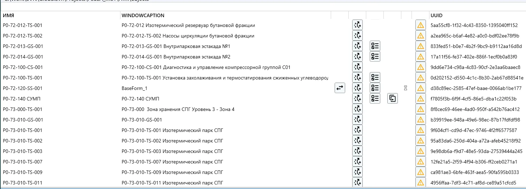
Task: Click the sparkle arrow icon for P0-73-010-TS-003
Action: click(357, 151)
